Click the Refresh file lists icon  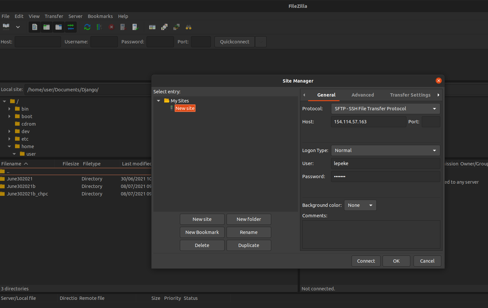pyautogui.click(x=87, y=27)
